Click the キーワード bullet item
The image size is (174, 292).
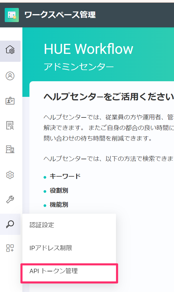[x=65, y=176]
